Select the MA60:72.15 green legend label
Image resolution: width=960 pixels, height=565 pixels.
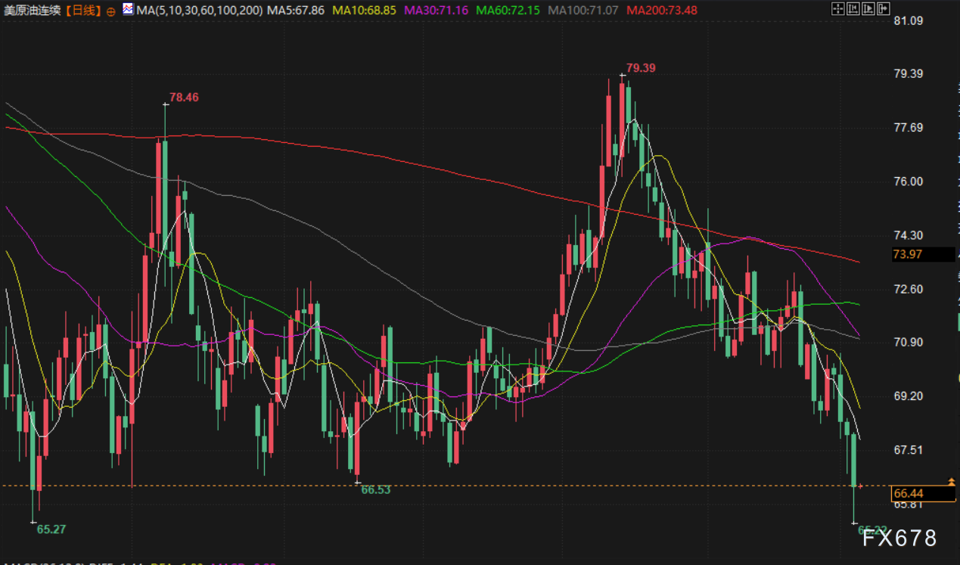[x=508, y=11]
